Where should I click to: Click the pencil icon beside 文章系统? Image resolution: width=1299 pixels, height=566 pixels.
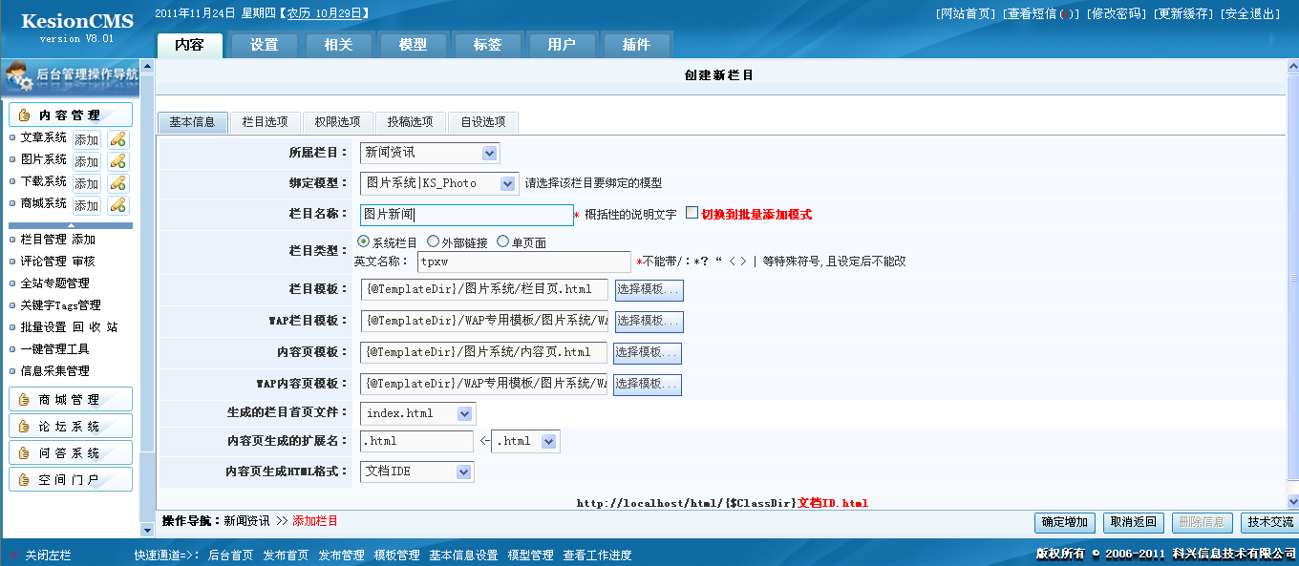(117, 139)
